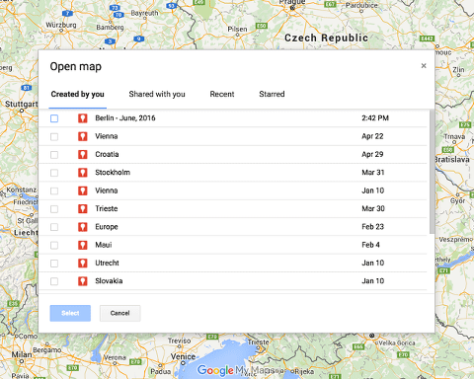474x379 pixels.
Task: Check the box for the Apr 22 Vienna map
Action: 54,136
